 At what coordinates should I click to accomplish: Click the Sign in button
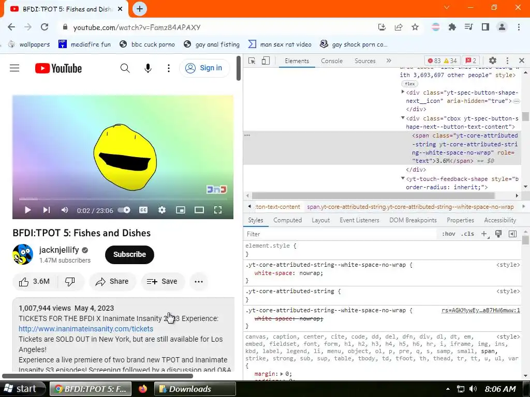204,68
